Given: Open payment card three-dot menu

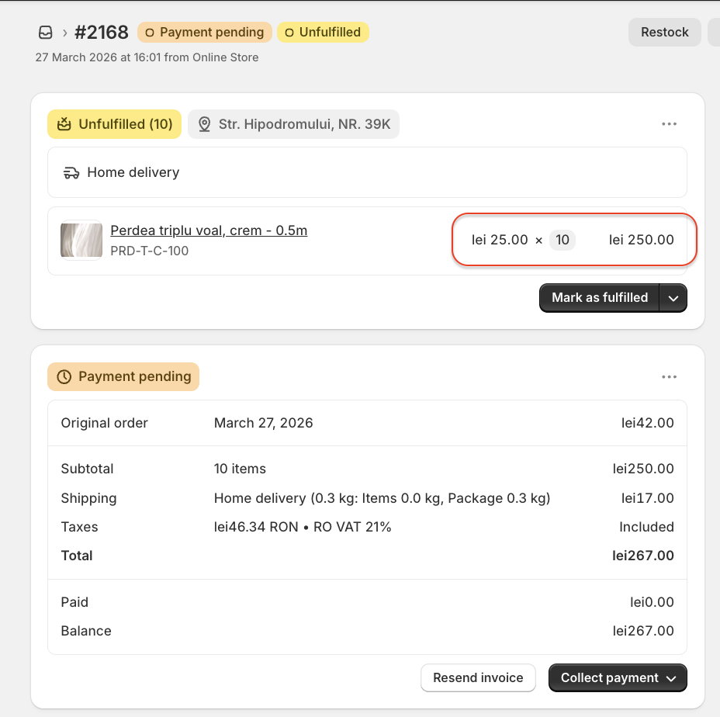Looking at the screenshot, I should (669, 377).
